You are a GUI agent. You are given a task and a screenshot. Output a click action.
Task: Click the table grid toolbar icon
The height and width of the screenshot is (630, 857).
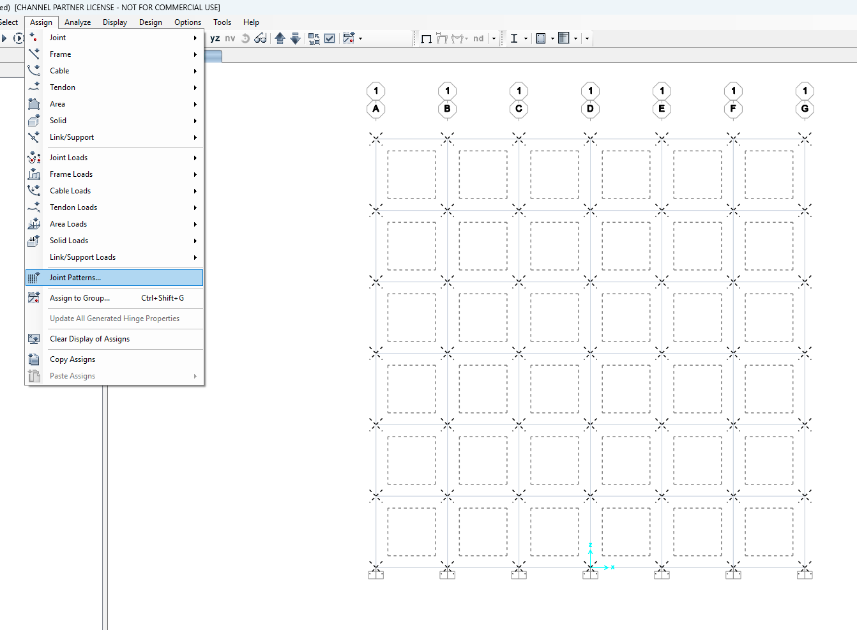[563, 38]
